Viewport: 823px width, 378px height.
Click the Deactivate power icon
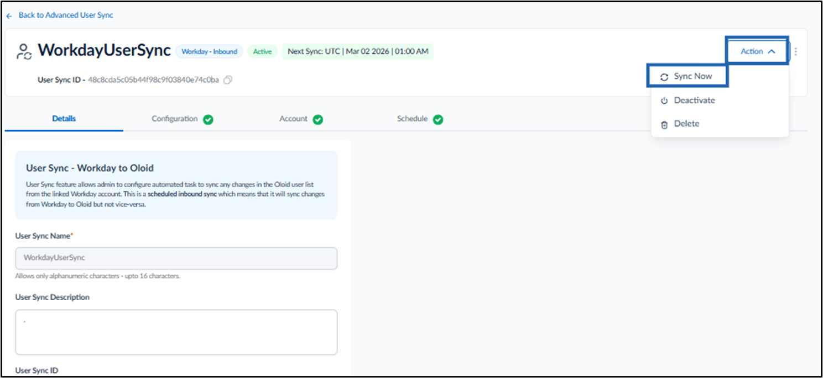coord(664,101)
